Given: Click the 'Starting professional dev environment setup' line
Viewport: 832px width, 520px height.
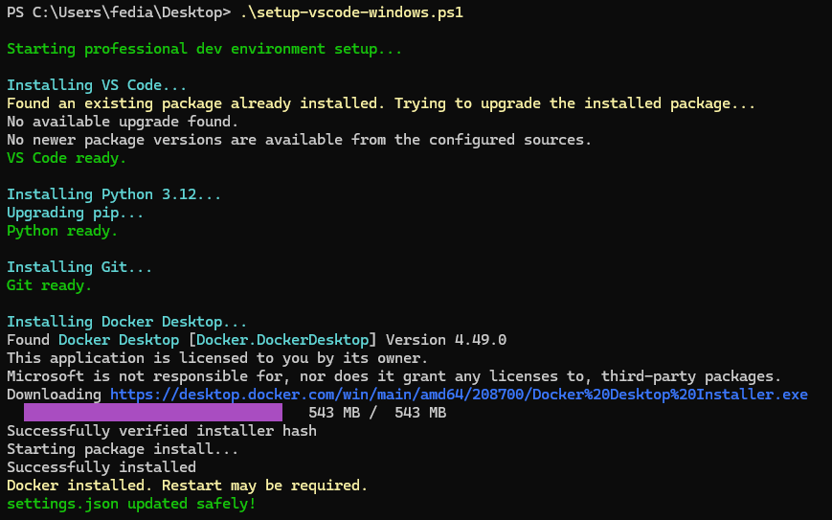Looking at the screenshot, I should coord(204,49).
